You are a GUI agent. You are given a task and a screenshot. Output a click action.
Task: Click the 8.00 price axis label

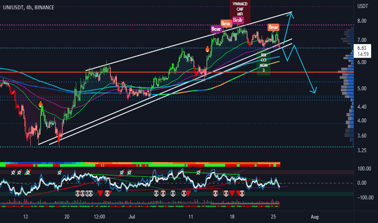(x=362, y=21)
